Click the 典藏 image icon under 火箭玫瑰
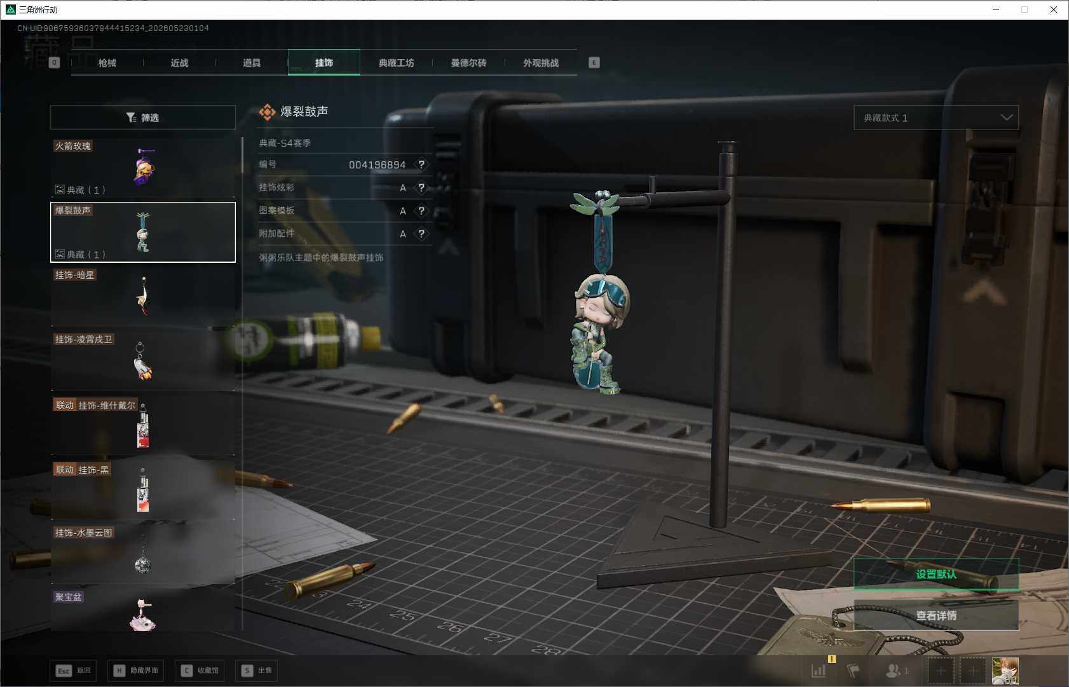 coord(60,189)
